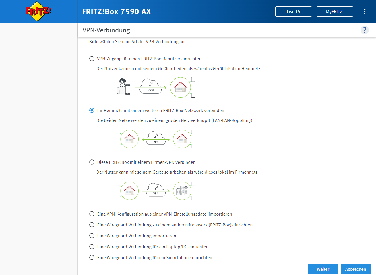This screenshot has height=275, width=376.
Task: Select the VPN-Einstellungsdatei import option
Action: pos(92,214)
